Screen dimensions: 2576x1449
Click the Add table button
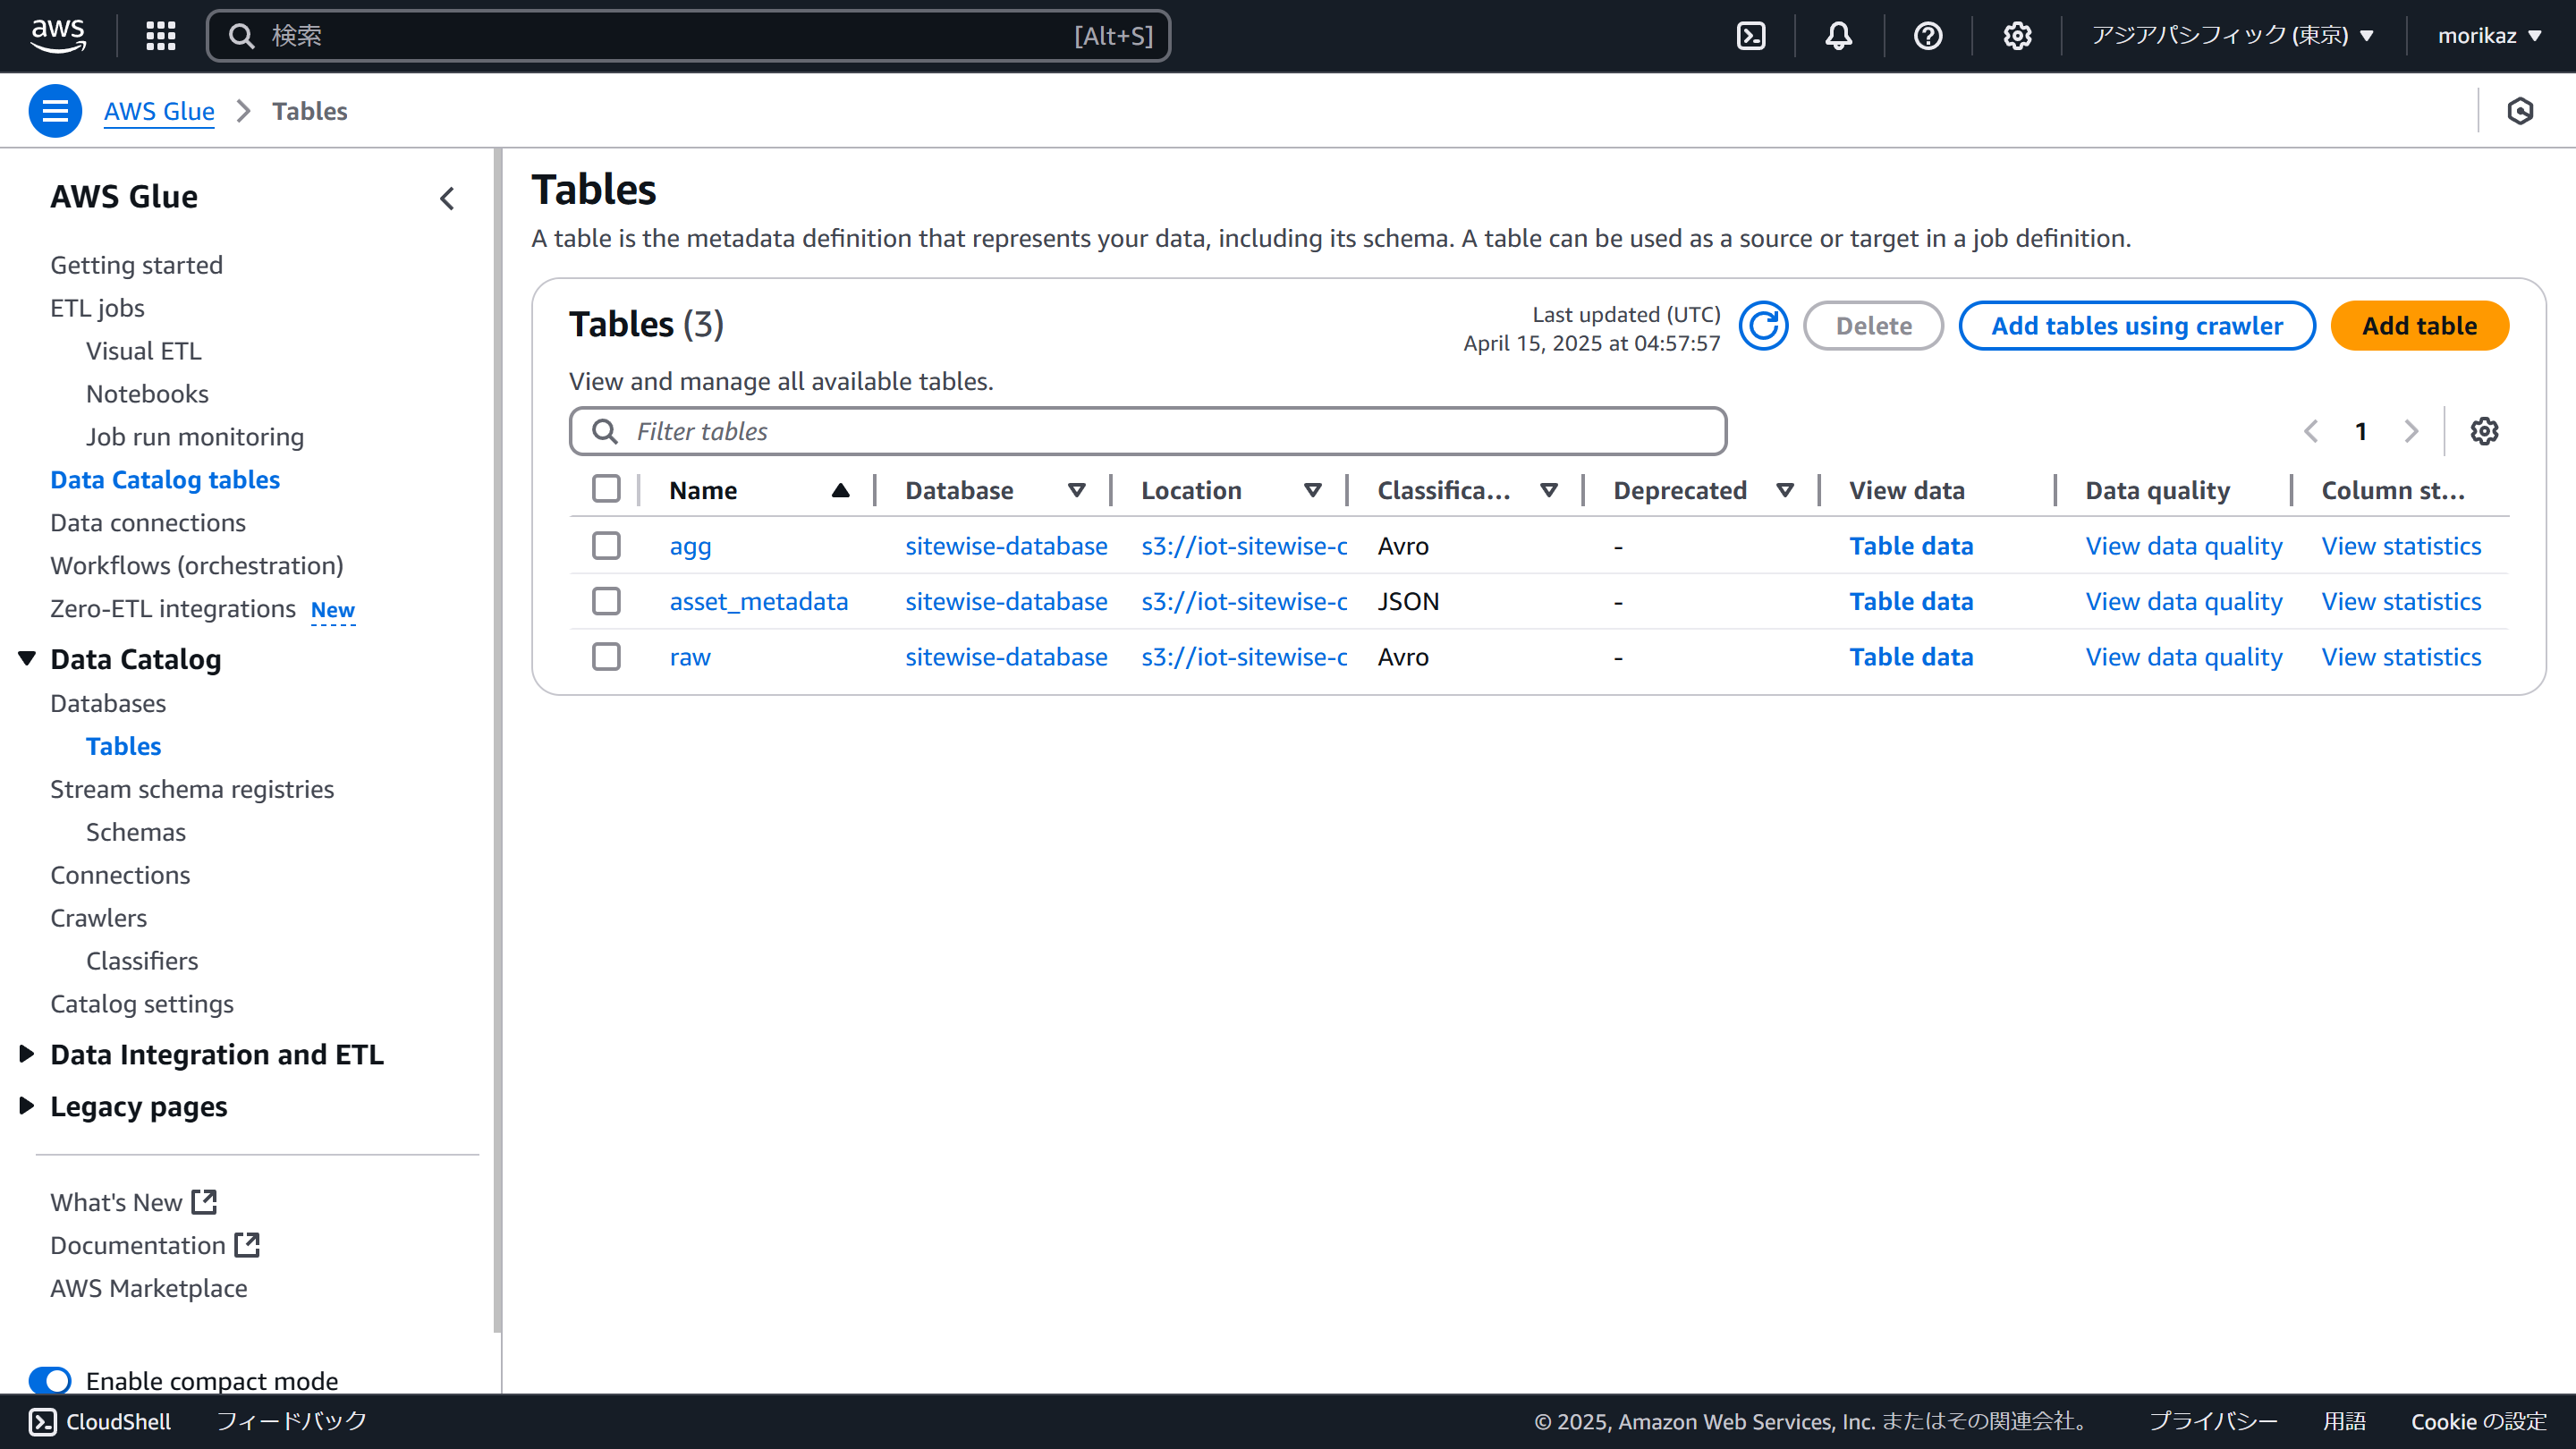click(2419, 326)
